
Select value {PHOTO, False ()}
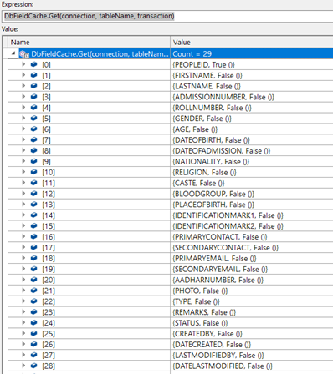pyautogui.click(x=200, y=291)
